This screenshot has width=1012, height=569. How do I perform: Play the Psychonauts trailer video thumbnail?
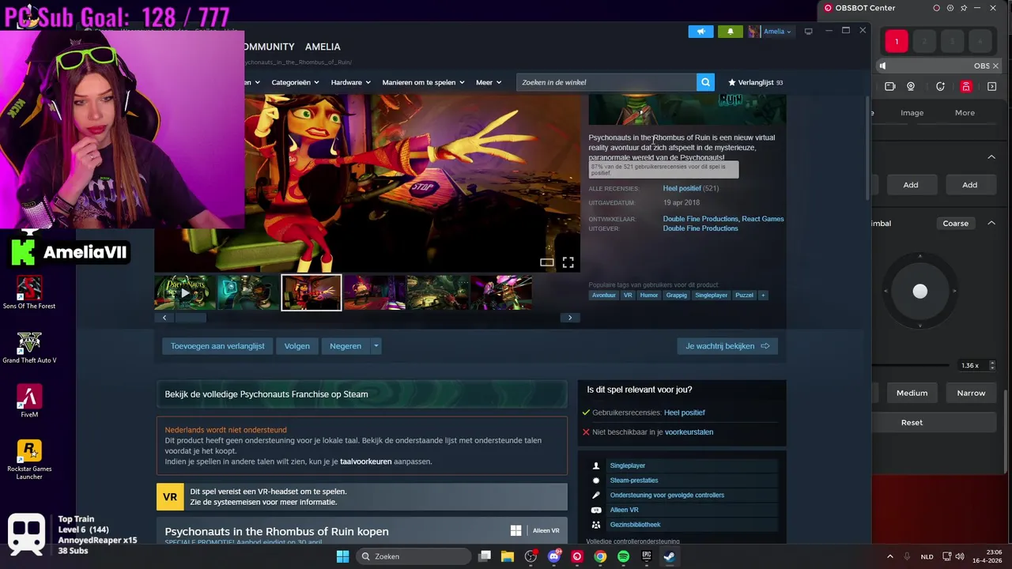185,292
